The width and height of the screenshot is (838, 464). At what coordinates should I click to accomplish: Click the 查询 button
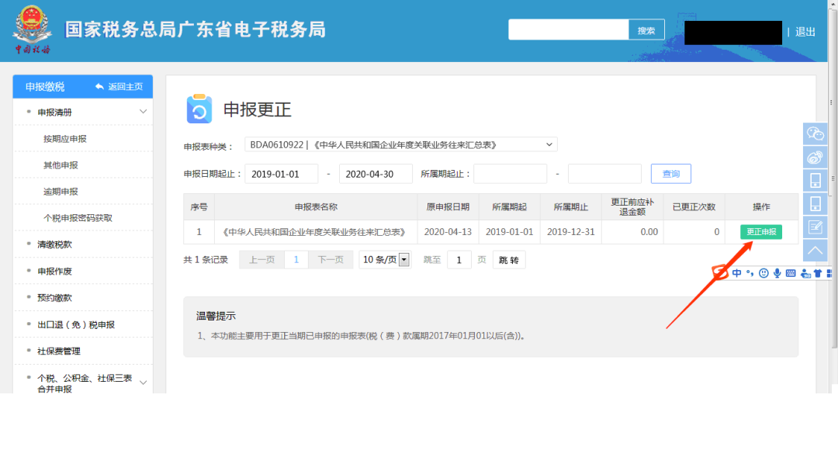[670, 174]
